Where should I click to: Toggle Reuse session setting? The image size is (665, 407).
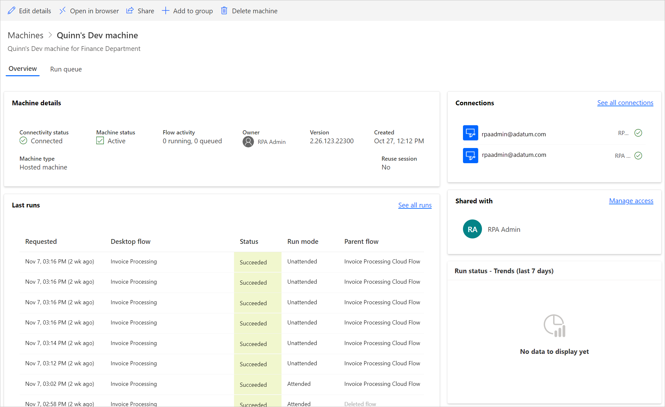(x=386, y=167)
